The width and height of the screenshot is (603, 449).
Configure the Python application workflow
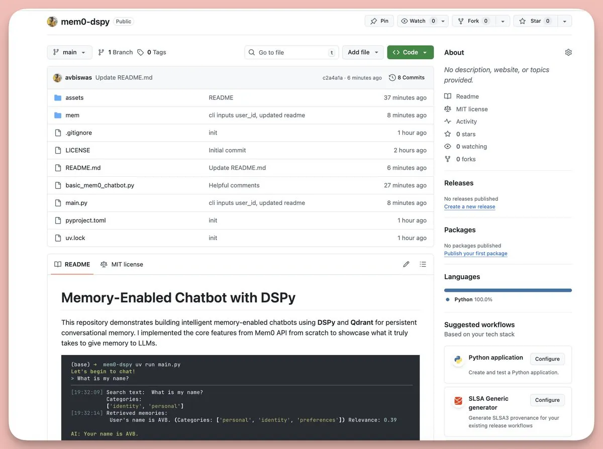coord(547,359)
